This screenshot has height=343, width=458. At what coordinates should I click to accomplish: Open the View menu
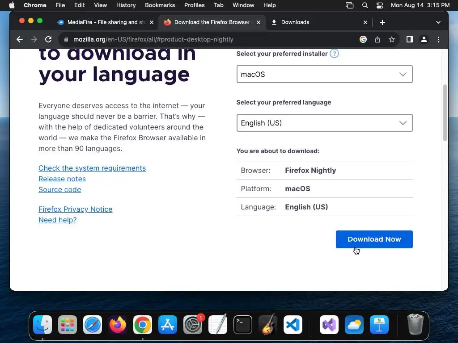point(100,5)
